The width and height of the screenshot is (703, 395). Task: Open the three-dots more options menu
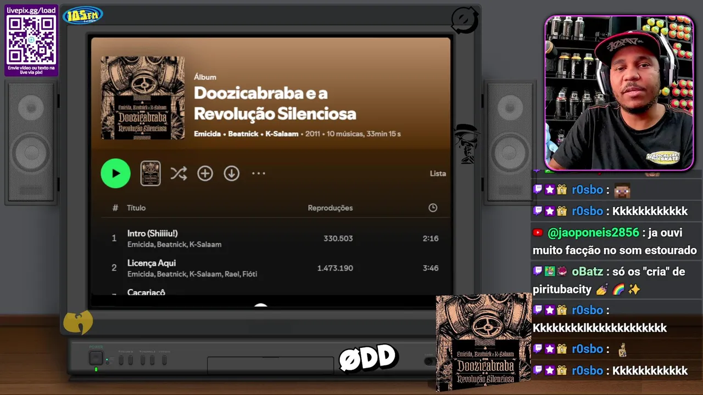[258, 173]
